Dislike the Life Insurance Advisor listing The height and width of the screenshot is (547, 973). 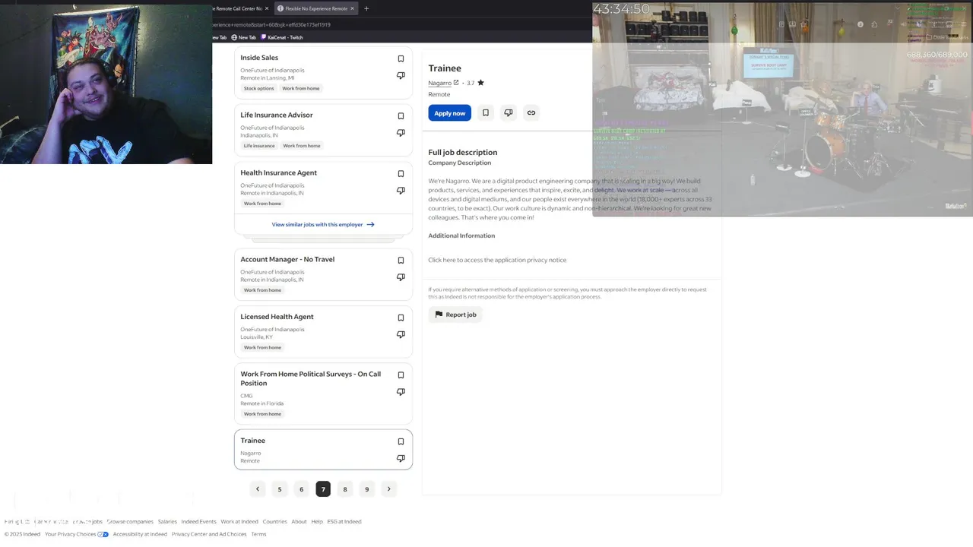click(401, 133)
